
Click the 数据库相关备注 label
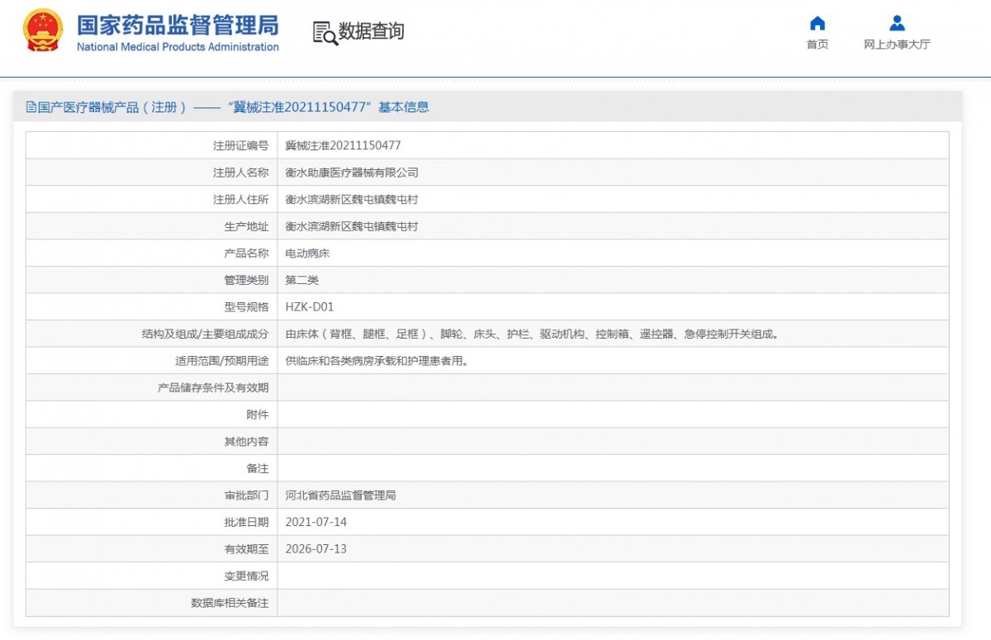click(230, 603)
